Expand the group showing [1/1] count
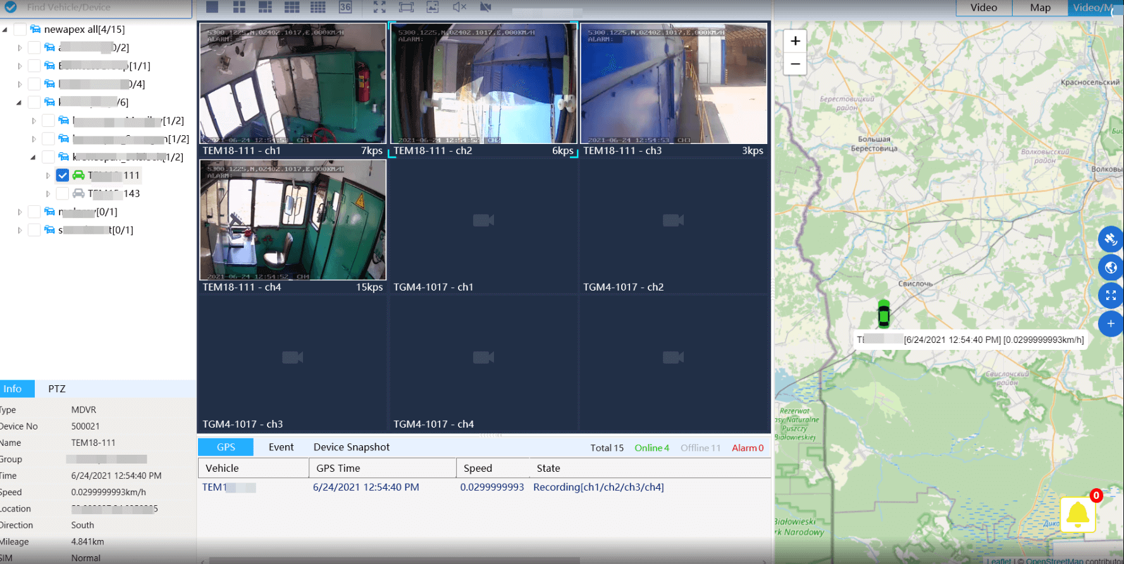The height and width of the screenshot is (564, 1124). [20, 66]
